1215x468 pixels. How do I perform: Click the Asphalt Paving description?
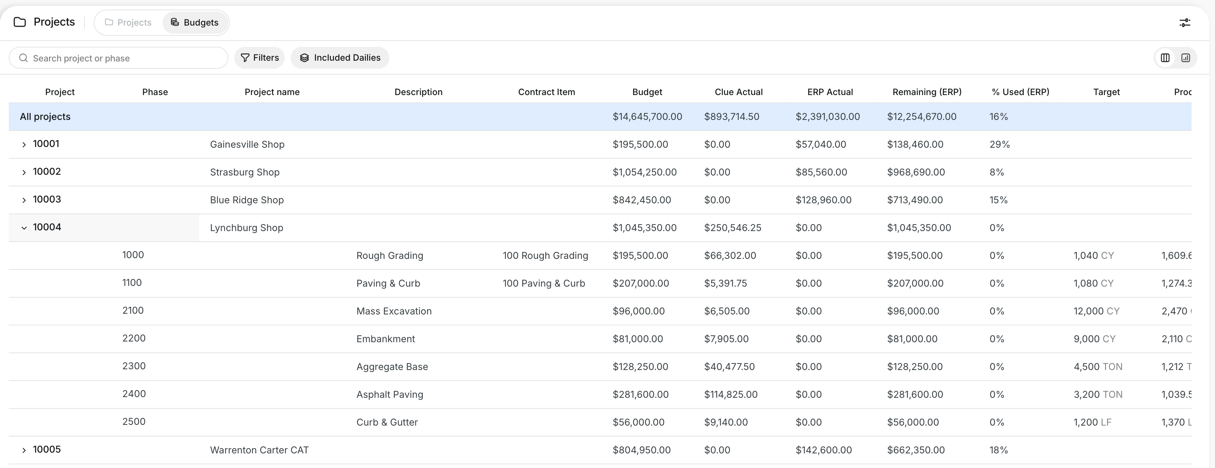tap(390, 395)
